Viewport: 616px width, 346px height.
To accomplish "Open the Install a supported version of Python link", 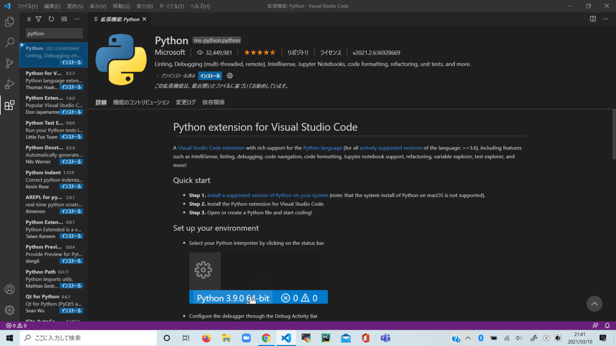I will [267, 195].
